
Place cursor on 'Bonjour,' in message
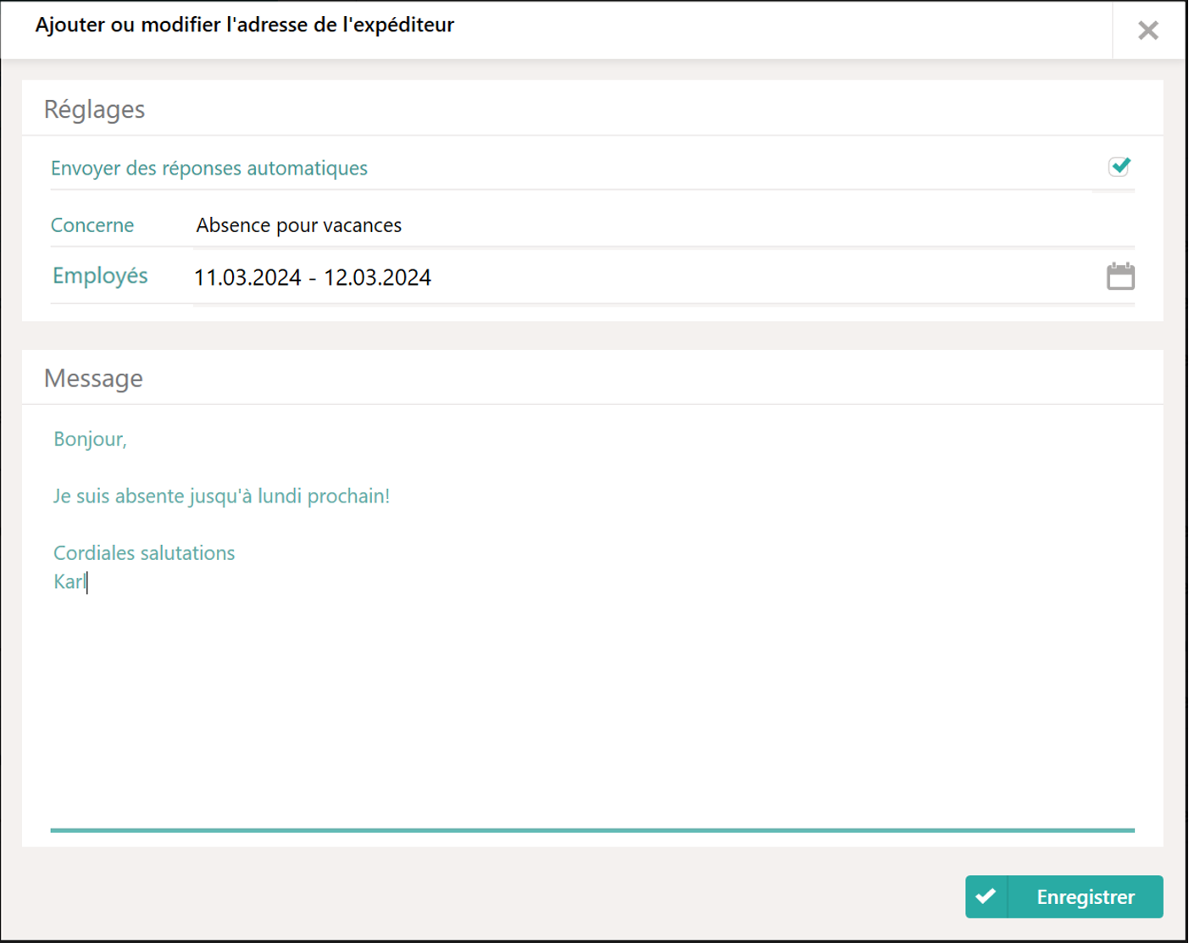point(90,439)
